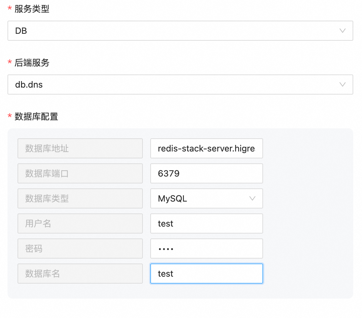Viewport: 362px width, 318px height.
Task: Click the 数据库类型 key field
Action: coord(80,198)
